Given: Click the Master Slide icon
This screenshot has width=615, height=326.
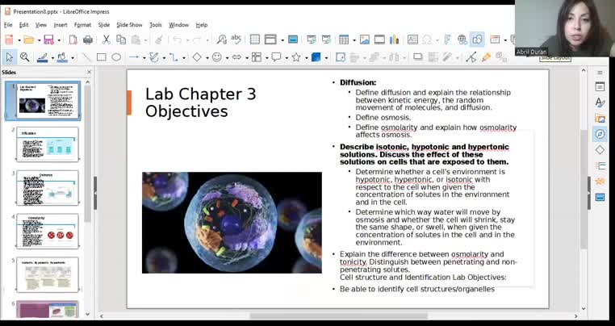Looking at the screenshot, I should click(x=293, y=40).
